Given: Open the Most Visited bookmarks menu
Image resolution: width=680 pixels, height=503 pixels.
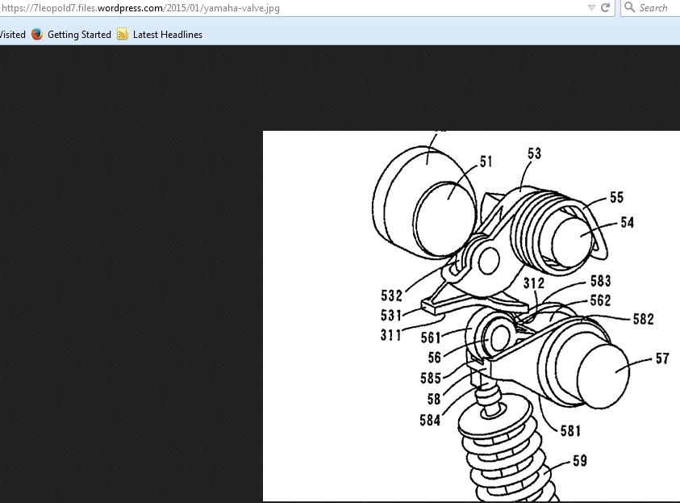Looking at the screenshot, I should click(x=11, y=35).
